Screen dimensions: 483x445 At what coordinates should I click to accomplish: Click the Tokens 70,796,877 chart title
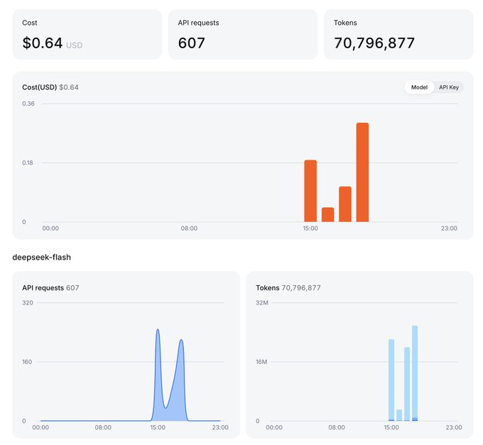[288, 287]
